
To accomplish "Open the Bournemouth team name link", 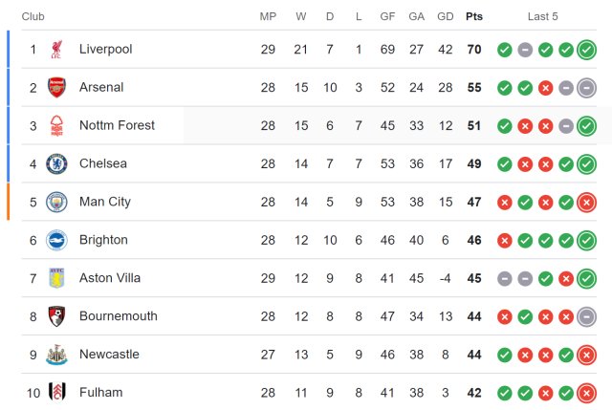I will [119, 316].
